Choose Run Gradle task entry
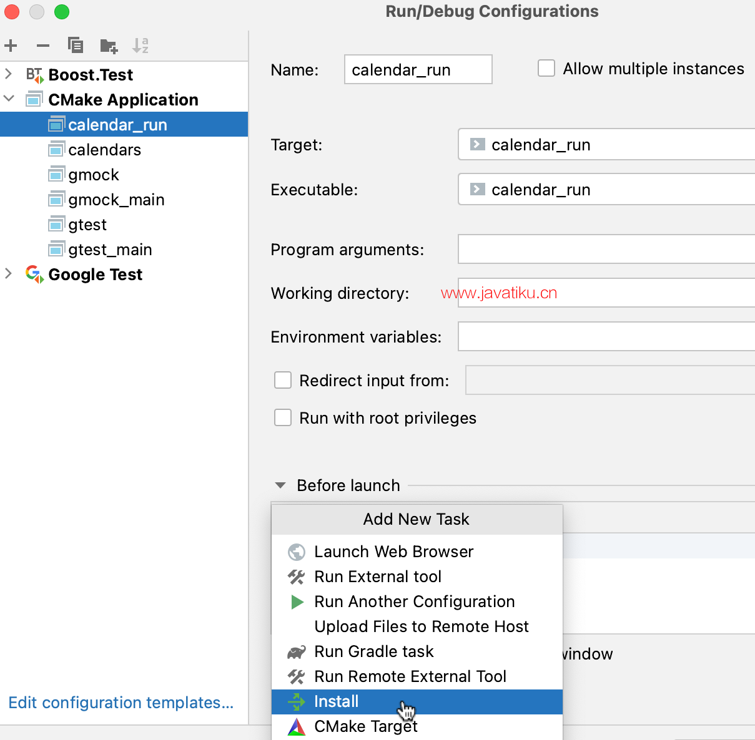 417,652
